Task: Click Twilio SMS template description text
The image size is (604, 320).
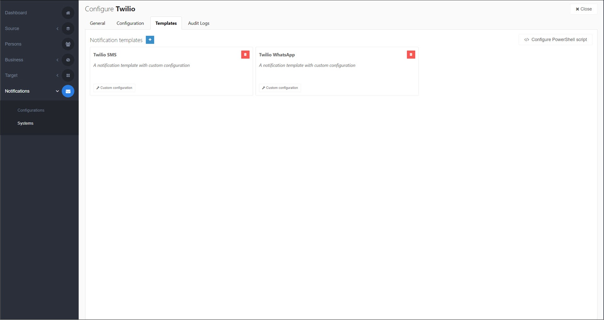Action: 142,65
